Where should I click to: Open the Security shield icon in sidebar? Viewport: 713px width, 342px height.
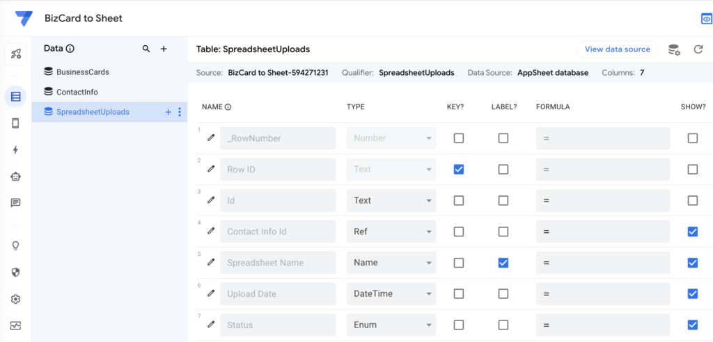[15, 272]
